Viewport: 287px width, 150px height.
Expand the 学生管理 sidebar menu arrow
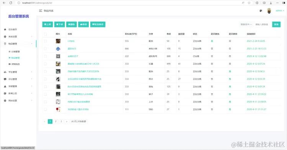click(x=32, y=72)
